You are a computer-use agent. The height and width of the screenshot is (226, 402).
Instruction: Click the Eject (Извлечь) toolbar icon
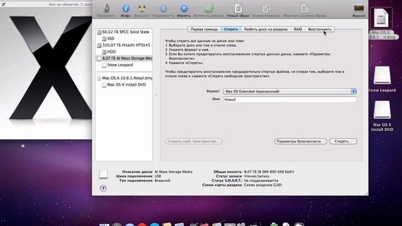point(184,9)
